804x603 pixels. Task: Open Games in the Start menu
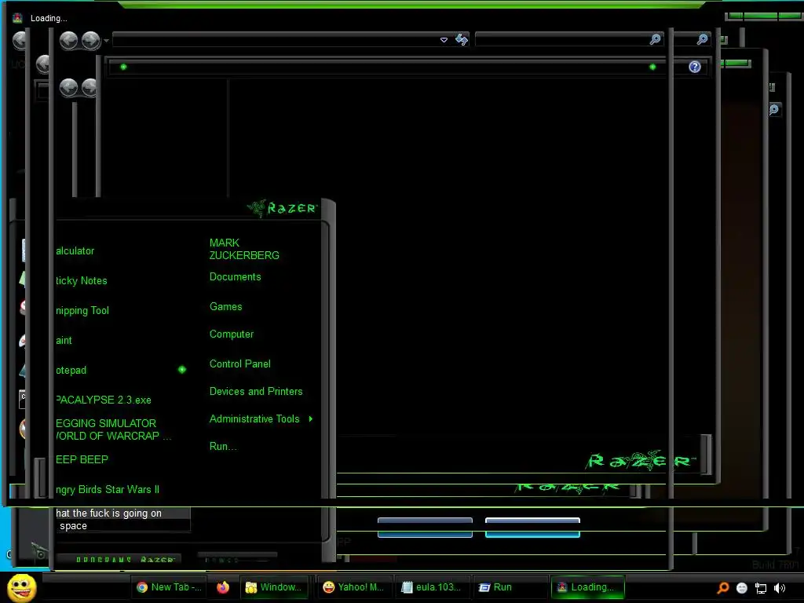pos(225,307)
